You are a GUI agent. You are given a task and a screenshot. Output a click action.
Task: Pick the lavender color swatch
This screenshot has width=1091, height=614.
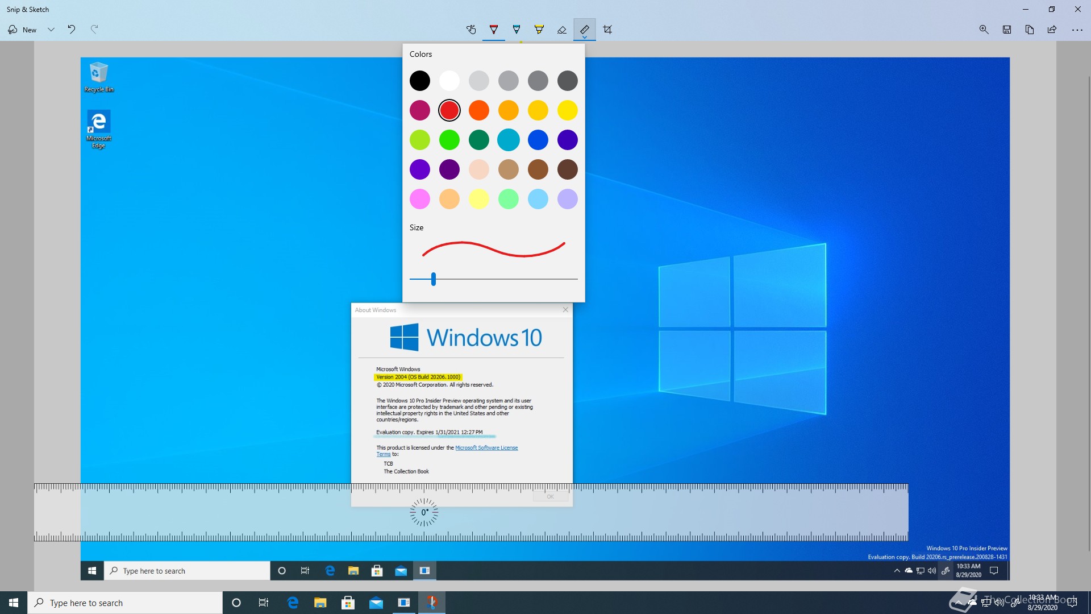pos(568,199)
